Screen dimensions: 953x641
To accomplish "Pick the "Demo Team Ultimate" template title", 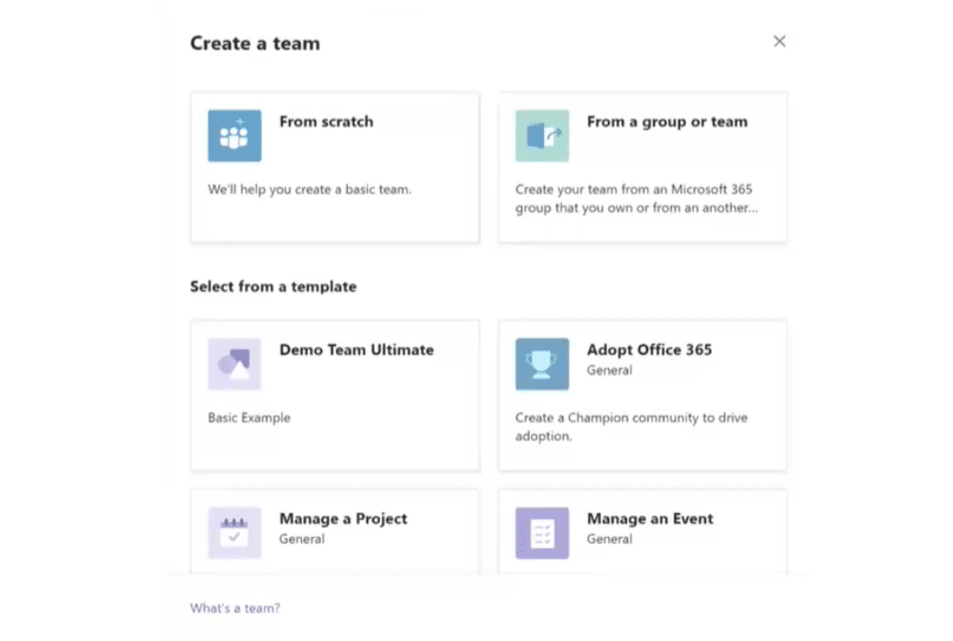I will pyautogui.click(x=356, y=350).
